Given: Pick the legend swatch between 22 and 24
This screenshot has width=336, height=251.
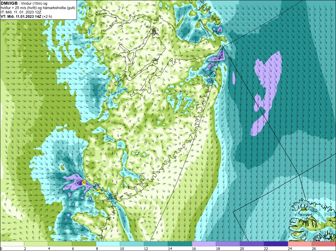Looking at the screenshot, I should click(x=276, y=244).
